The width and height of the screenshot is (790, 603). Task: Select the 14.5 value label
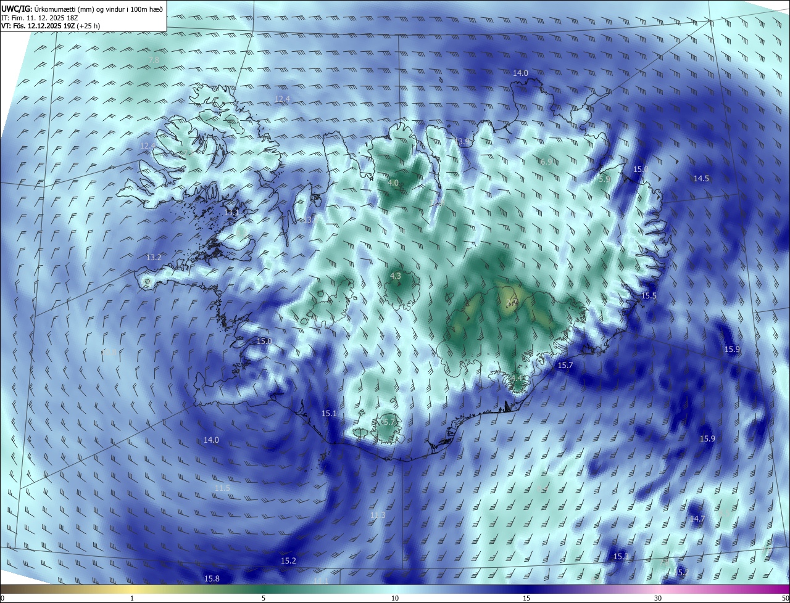701,178
